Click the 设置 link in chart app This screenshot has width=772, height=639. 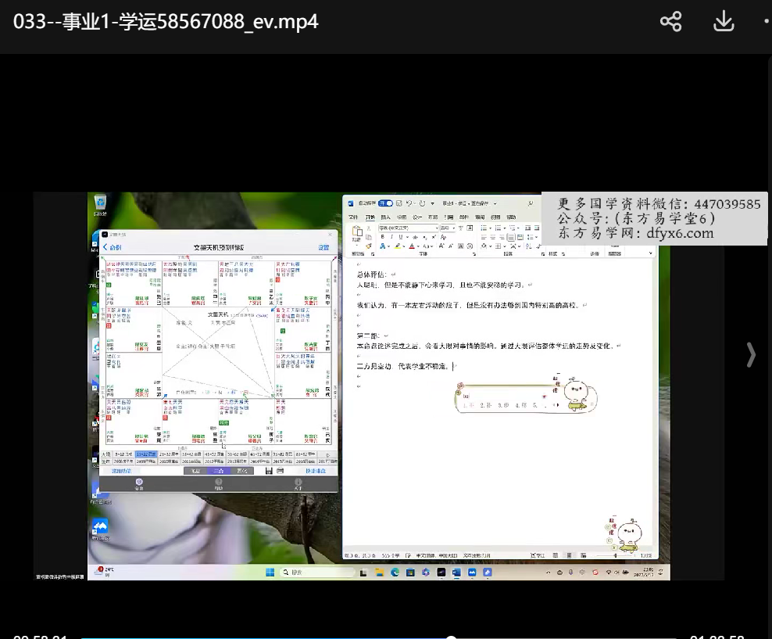coord(323,247)
